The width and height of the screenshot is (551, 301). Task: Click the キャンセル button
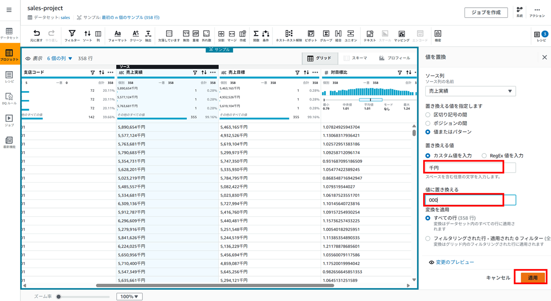[x=498, y=278]
